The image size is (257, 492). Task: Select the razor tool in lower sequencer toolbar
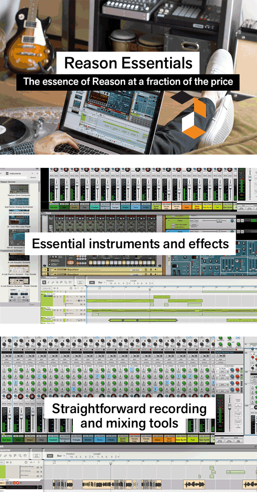point(10,456)
